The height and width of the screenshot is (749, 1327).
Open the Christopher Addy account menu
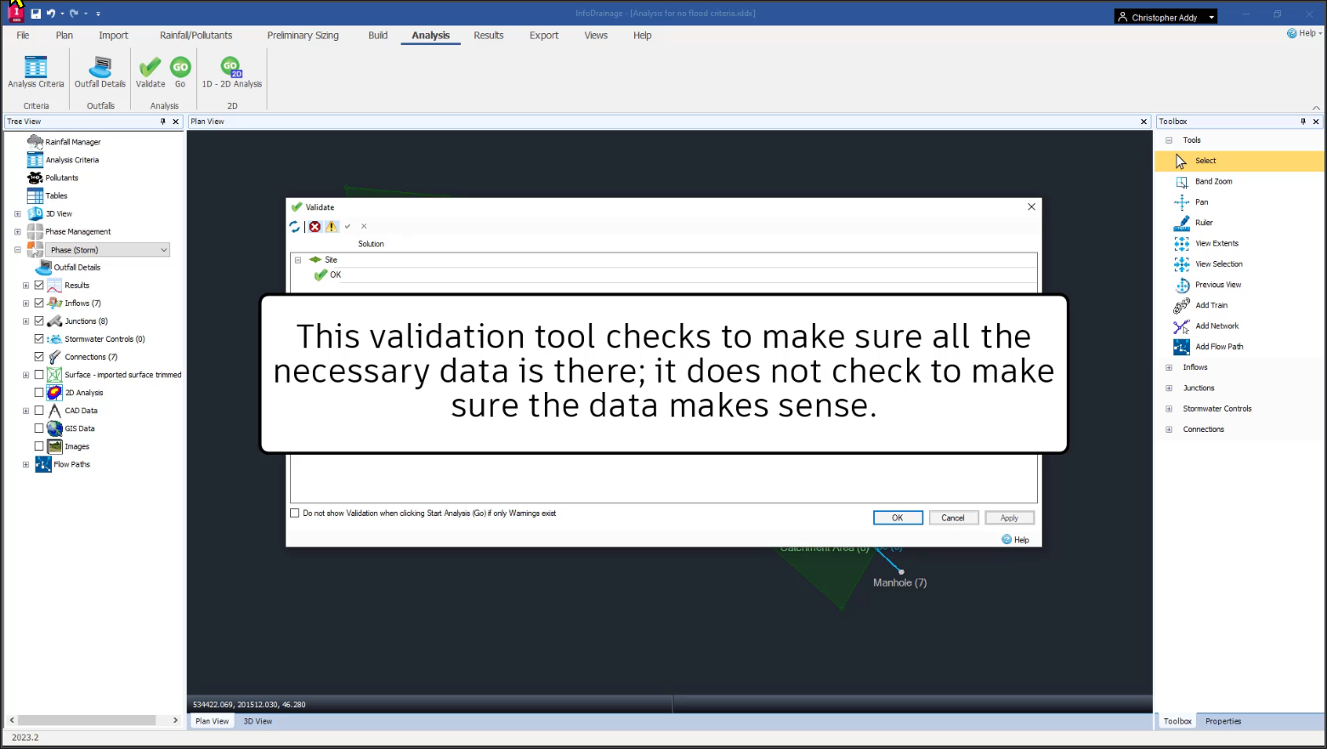point(1165,17)
